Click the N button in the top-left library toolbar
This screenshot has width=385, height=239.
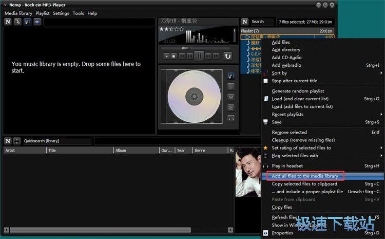coord(8,22)
